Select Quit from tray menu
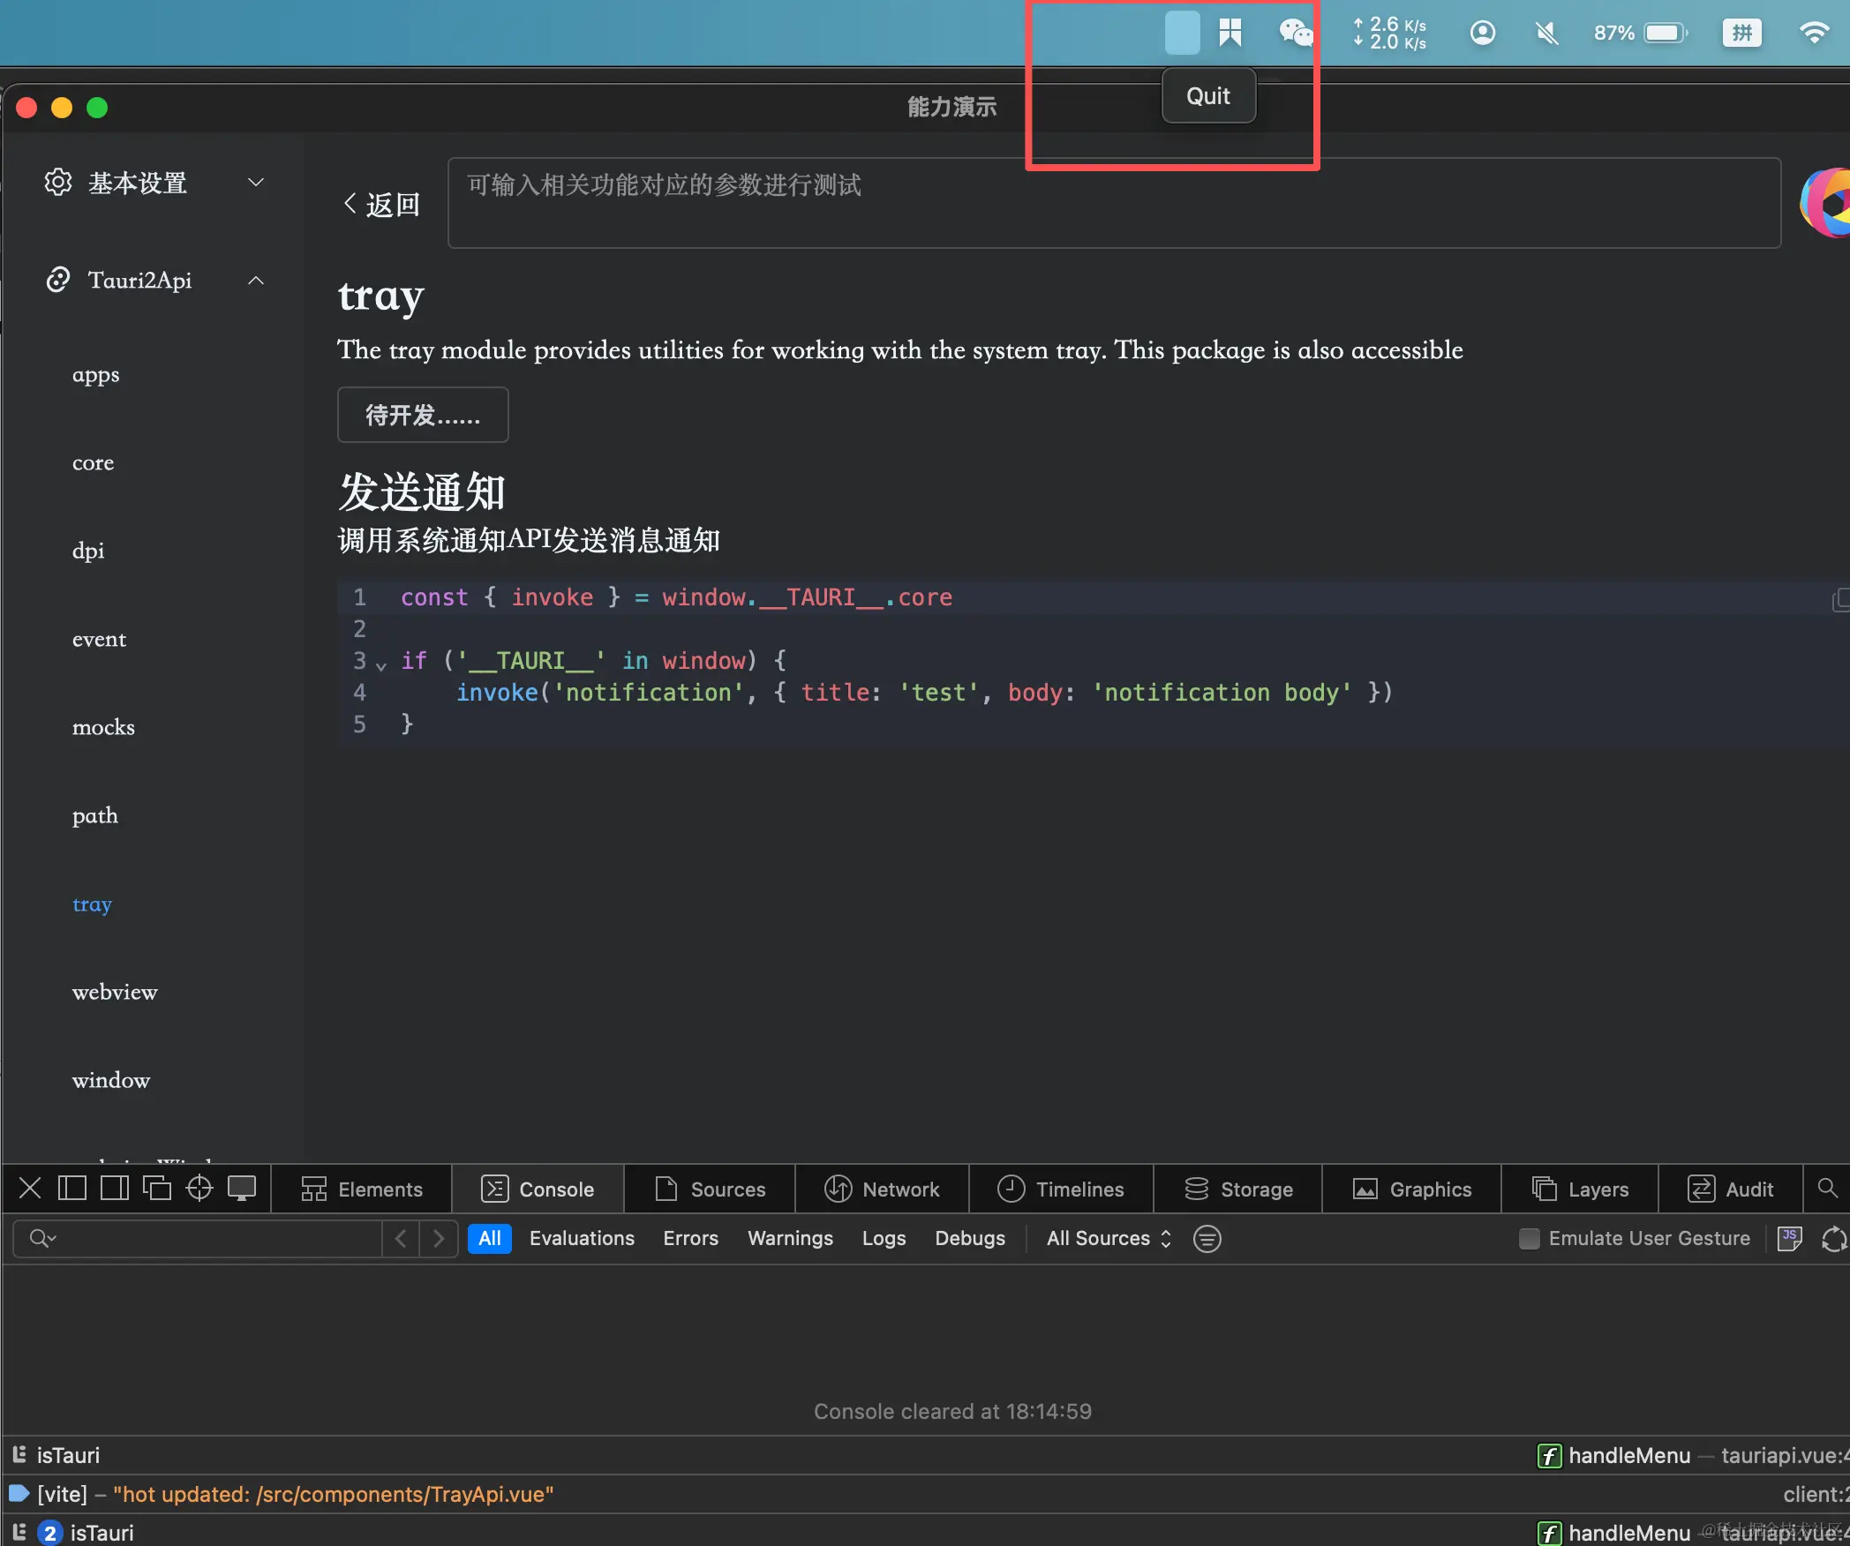The image size is (1850, 1546). click(1207, 96)
